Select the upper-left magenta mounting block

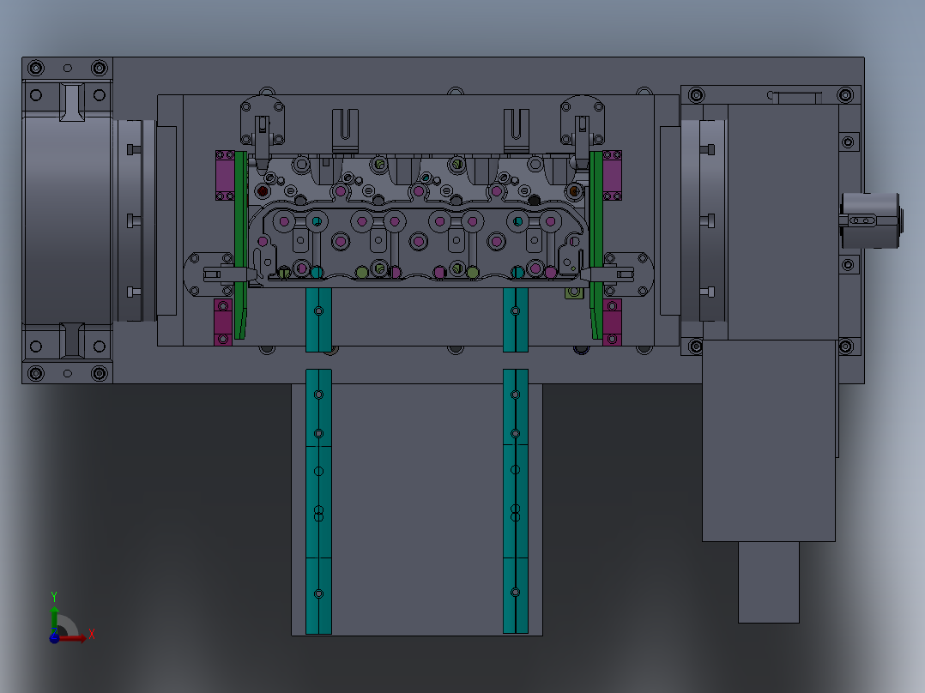(x=225, y=175)
